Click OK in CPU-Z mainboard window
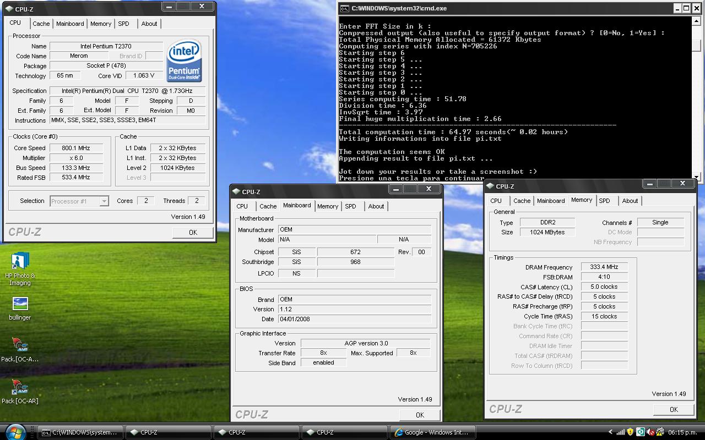 click(x=420, y=415)
